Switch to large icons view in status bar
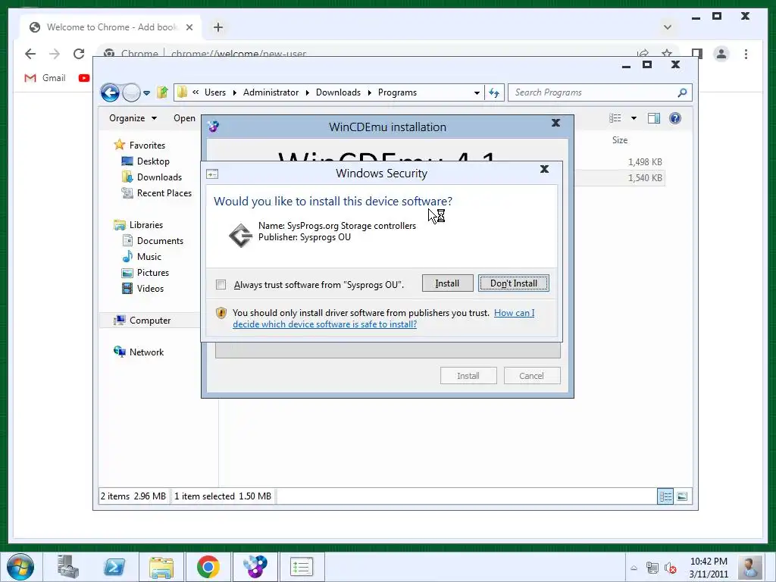Screen dimensions: 776x582 pyautogui.click(x=682, y=496)
